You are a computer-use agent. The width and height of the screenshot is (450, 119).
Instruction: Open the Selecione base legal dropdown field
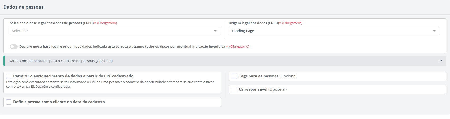coord(112,31)
